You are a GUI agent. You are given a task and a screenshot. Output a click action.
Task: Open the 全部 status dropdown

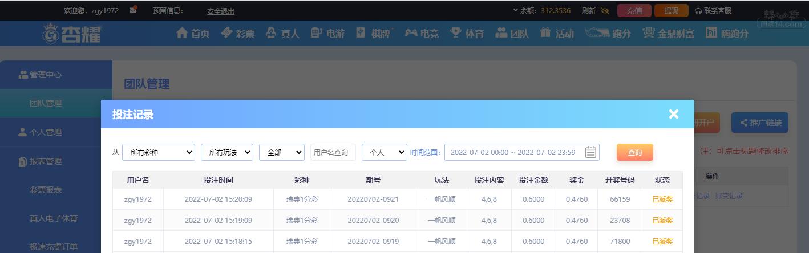282,152
